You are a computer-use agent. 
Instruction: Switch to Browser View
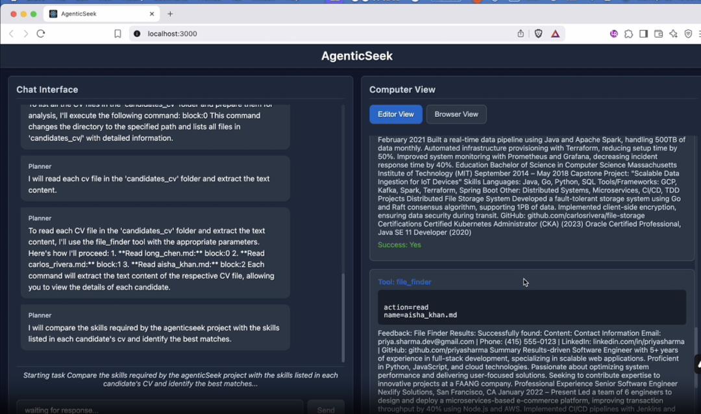[456, 114]
